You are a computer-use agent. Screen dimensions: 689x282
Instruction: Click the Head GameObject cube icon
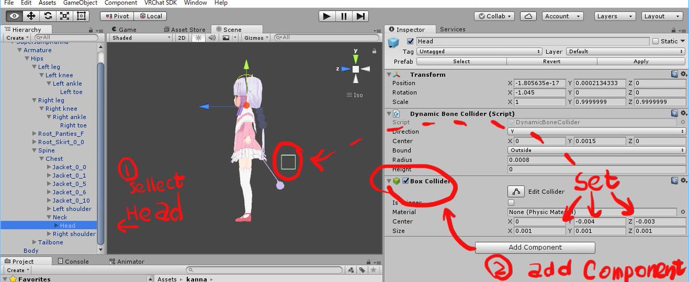pyautogui.click(x=393, y=43)
